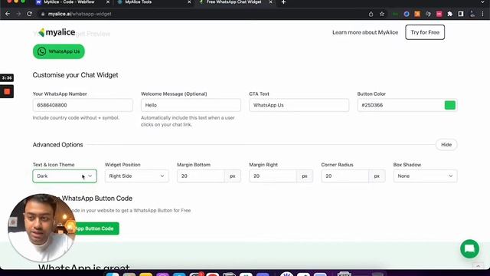Image resolution: width=490 pixels, height=276 pixels.
Task: Open a new browser tab
Action: tap(283, 2)
